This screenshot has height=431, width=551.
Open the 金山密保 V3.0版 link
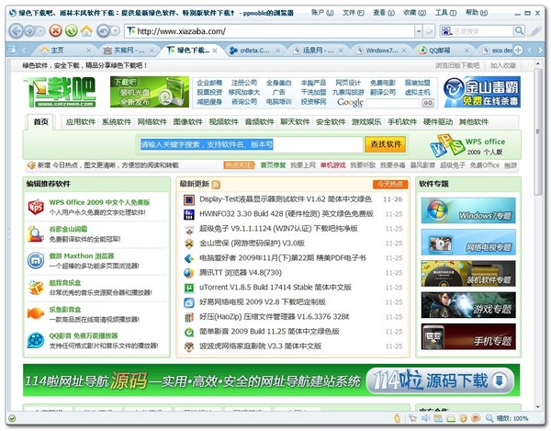point(252,244)
